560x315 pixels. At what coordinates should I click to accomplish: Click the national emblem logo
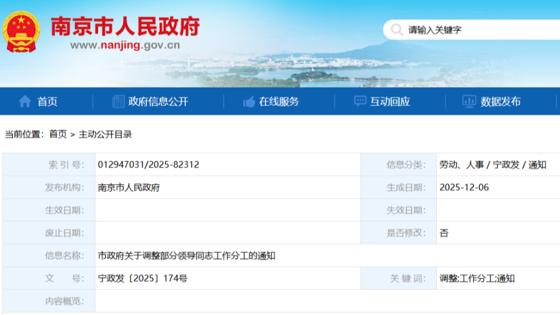click(21, 30)
